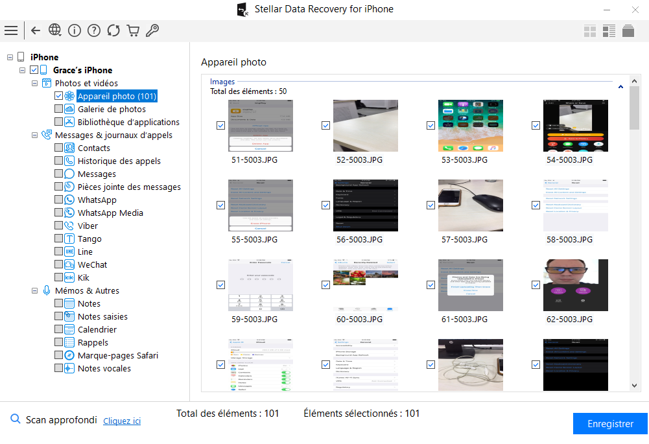Select the Marque-pages Safari item

(x=118, y=355)
